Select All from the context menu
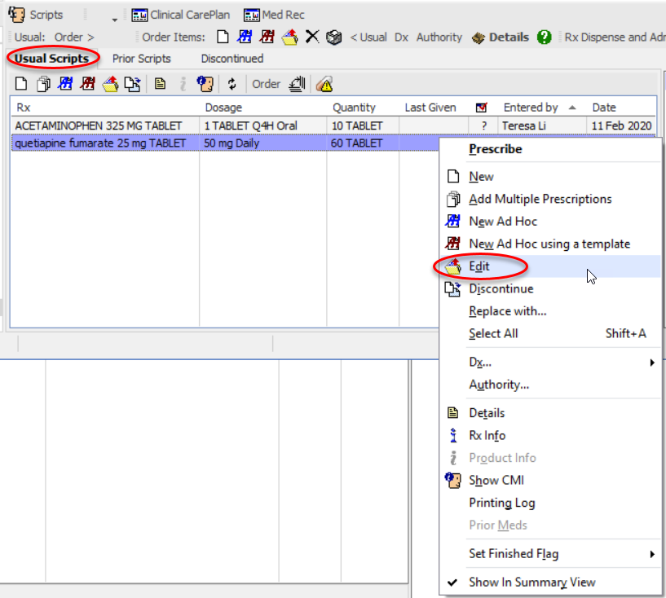The width and height of the screenshot is (666, 598). 494,333
